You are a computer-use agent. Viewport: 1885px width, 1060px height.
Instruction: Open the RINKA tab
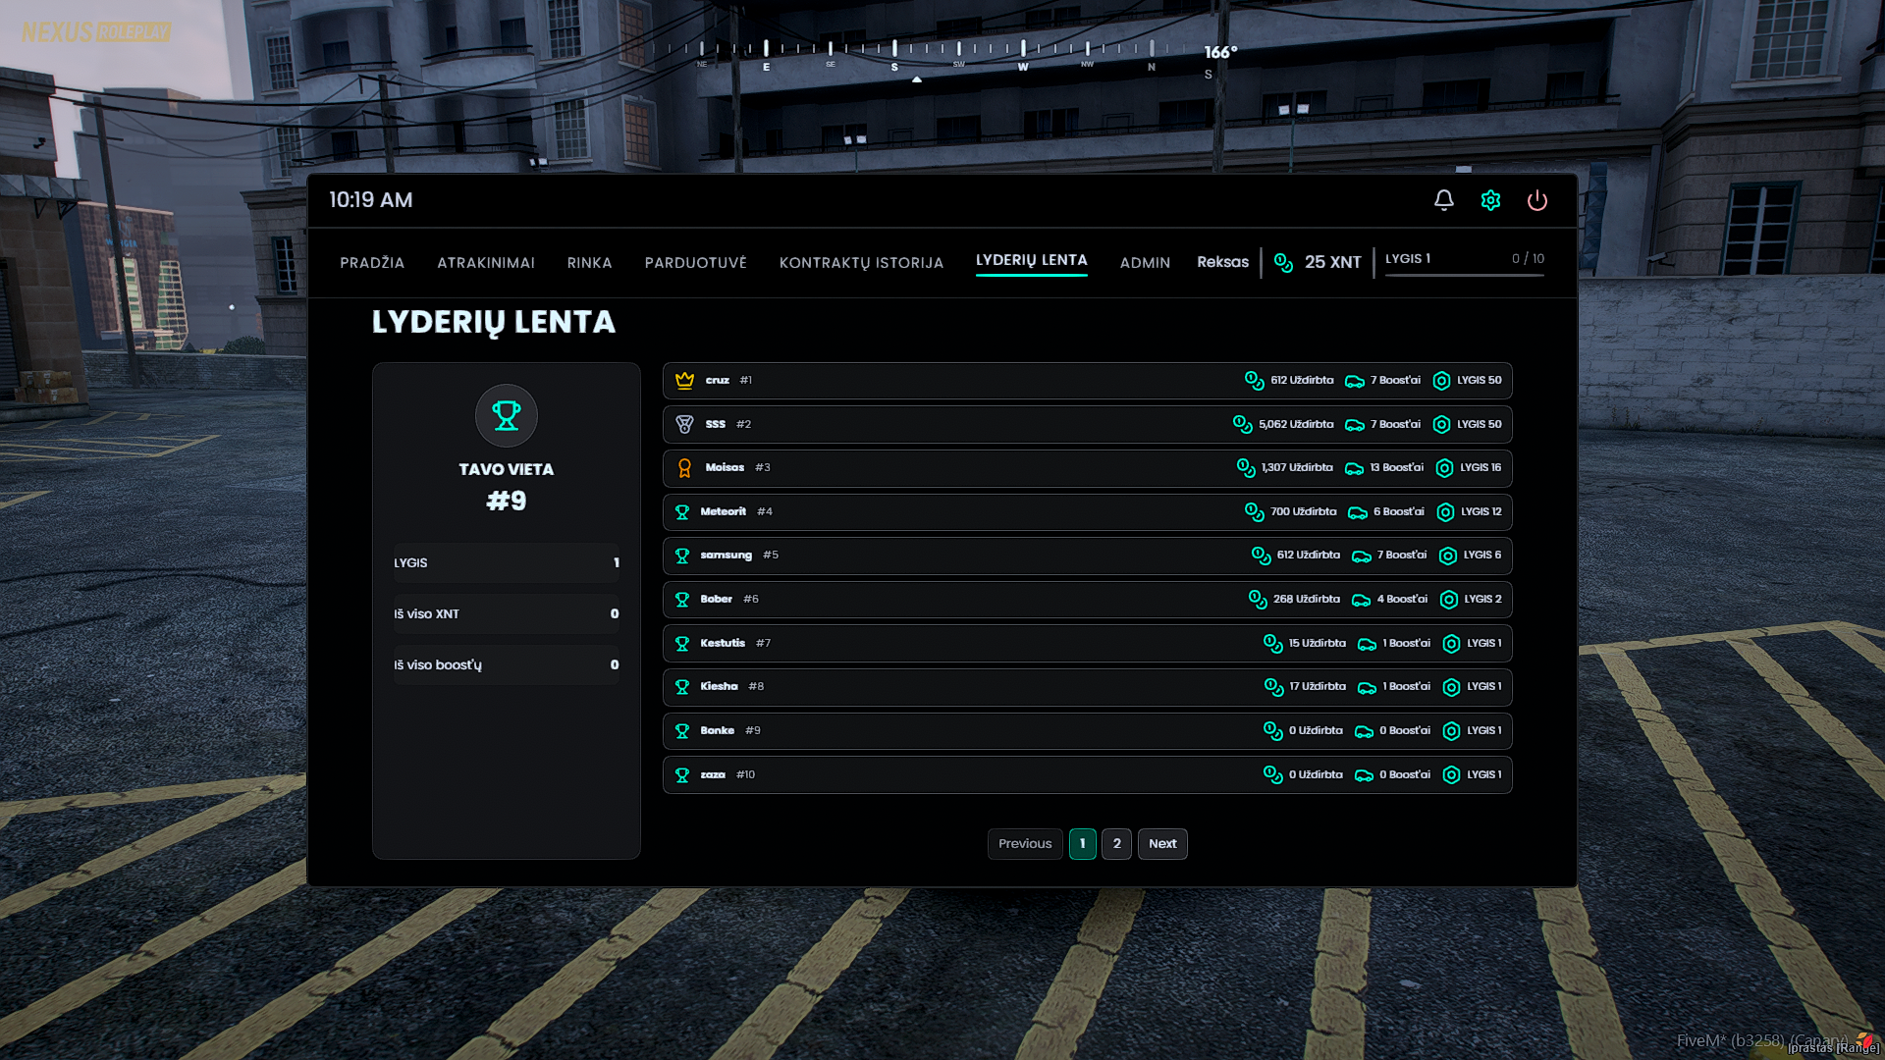click(x=589, y=262)
